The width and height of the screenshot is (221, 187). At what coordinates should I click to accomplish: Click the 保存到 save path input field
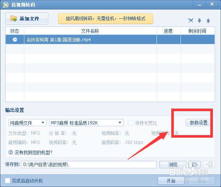[89, 165]
